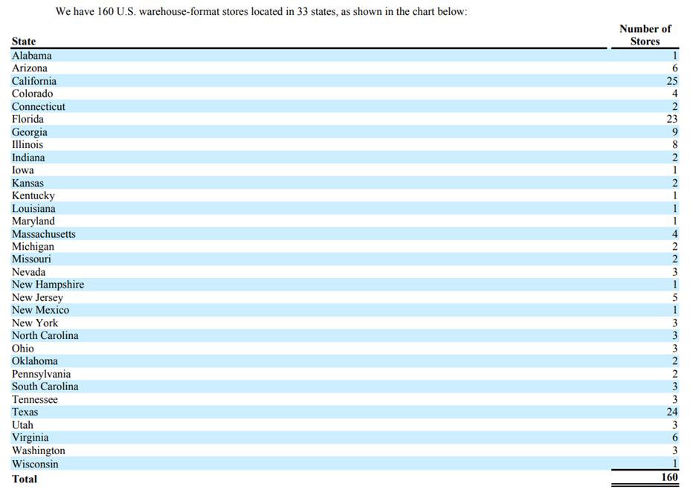Viewport: 696px width, 495px height.
Task: Click the Massachusetts state name
Action: (x=43, y=233)
